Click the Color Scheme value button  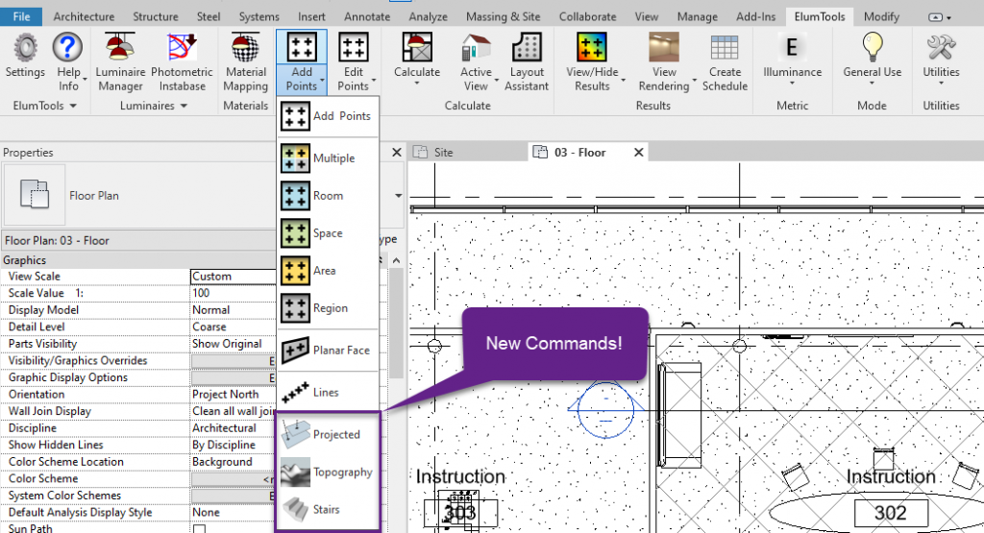[234, 479]
